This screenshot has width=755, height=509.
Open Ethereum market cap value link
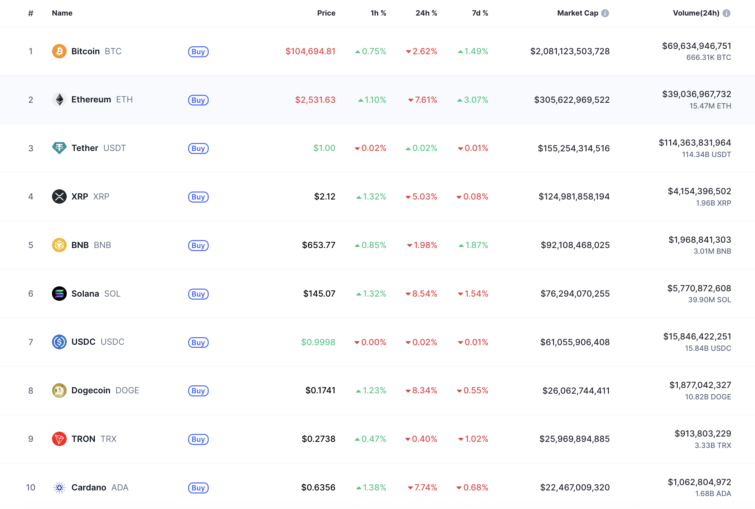coord(571,100)
